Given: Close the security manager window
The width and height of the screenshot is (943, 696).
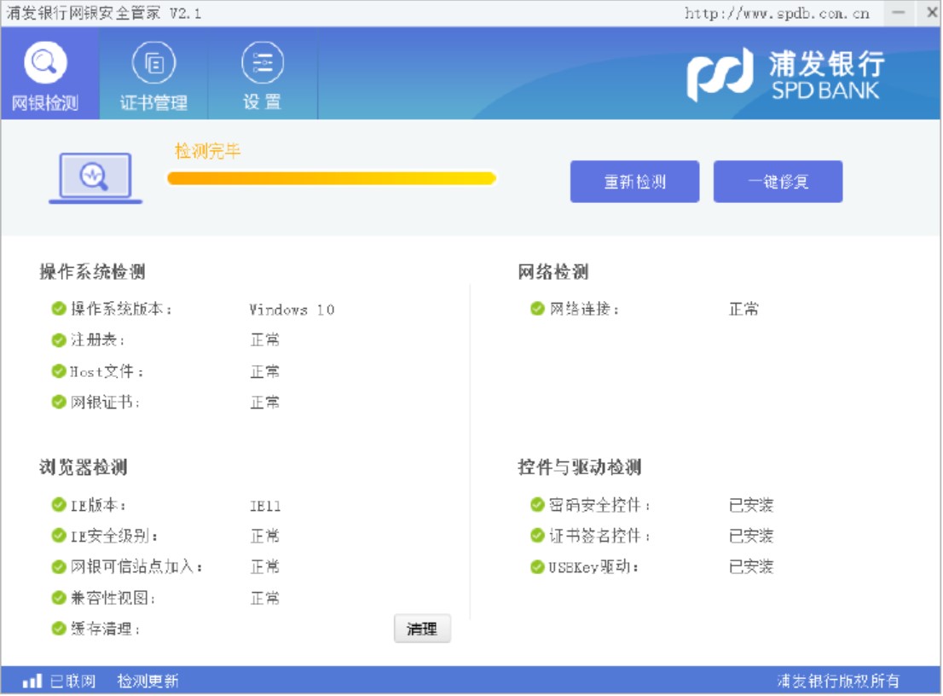Looking at the screenshot, I should point(932,13).
